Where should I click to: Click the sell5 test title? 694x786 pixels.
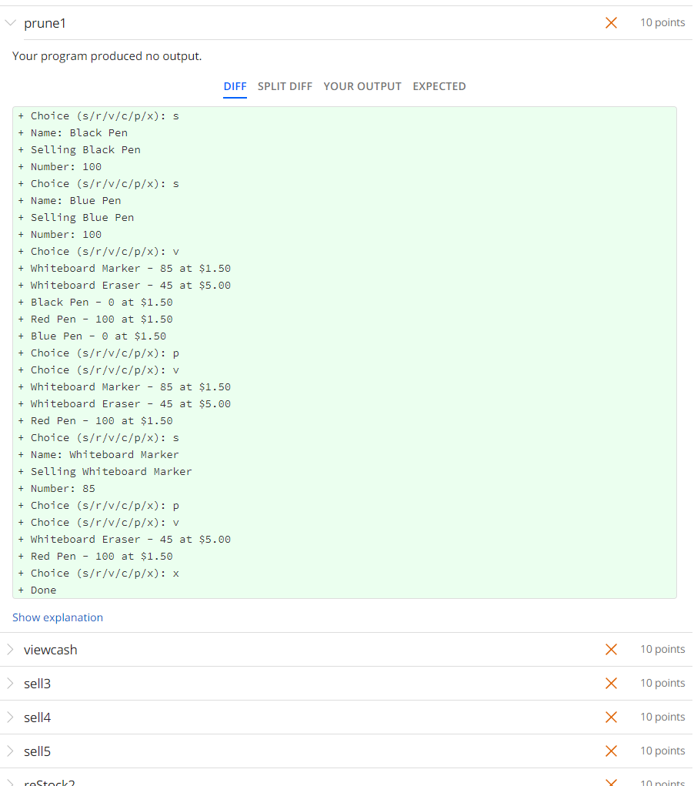pyautogui.click(x=38, y=751)
